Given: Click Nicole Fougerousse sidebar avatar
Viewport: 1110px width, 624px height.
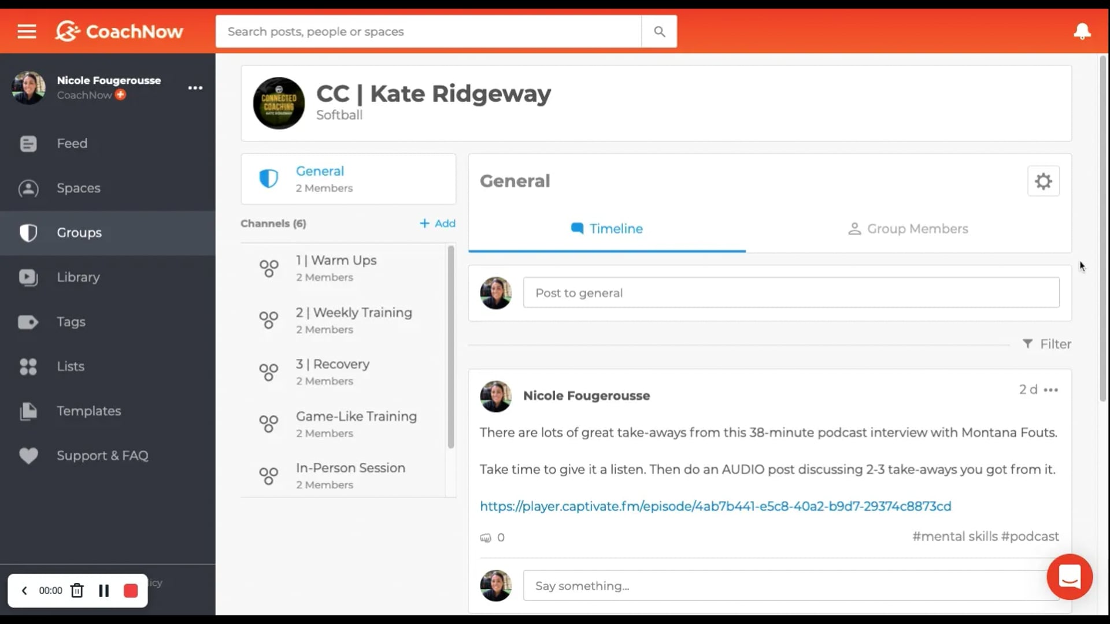Looking at the screenshot, I should point(28,88).
